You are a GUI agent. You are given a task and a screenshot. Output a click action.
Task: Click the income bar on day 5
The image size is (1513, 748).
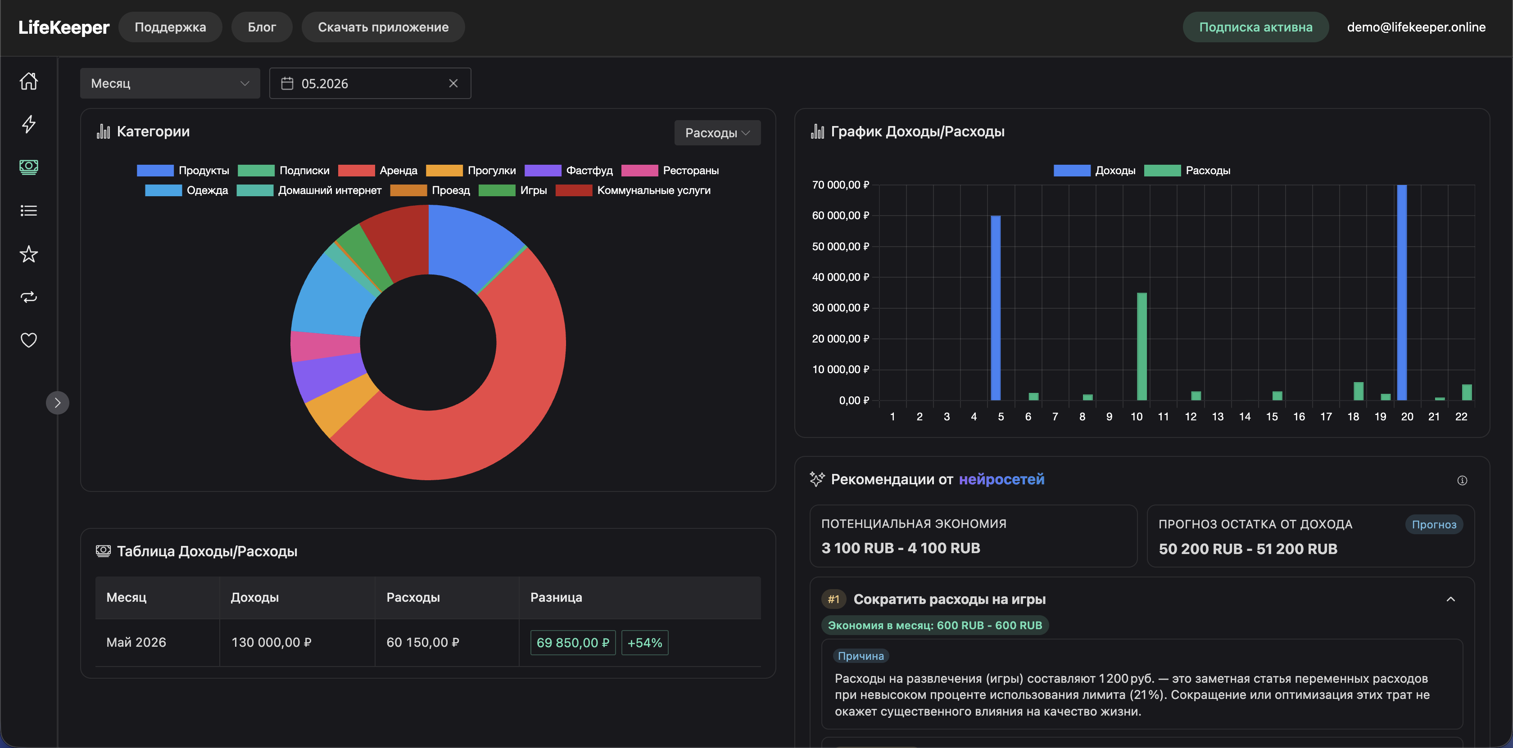coord(995,308)
